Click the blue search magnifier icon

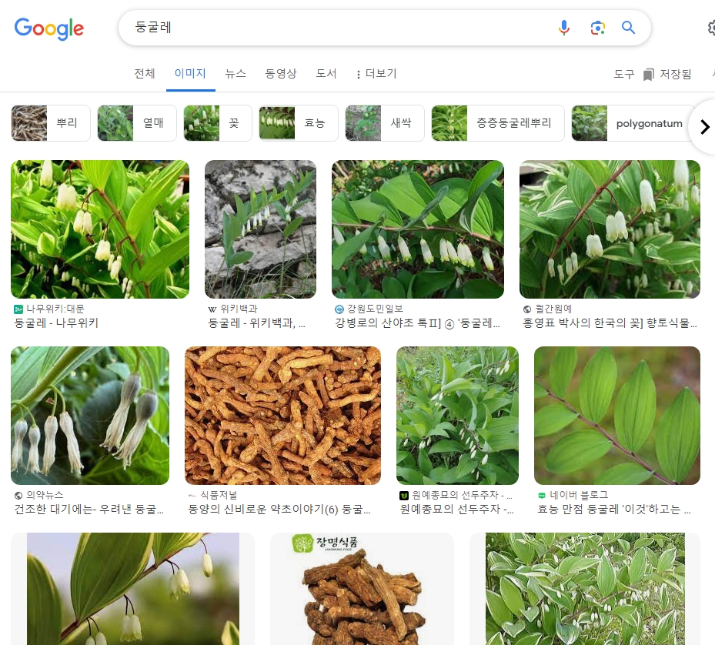click(628, 28)
